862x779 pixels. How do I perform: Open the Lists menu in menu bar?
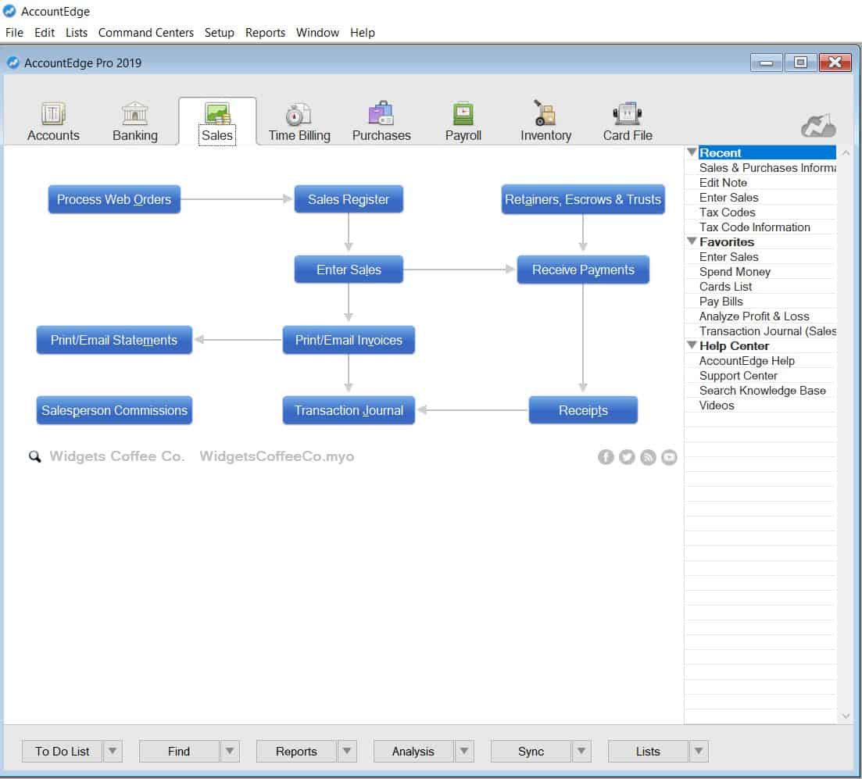[x=77, y=33]
